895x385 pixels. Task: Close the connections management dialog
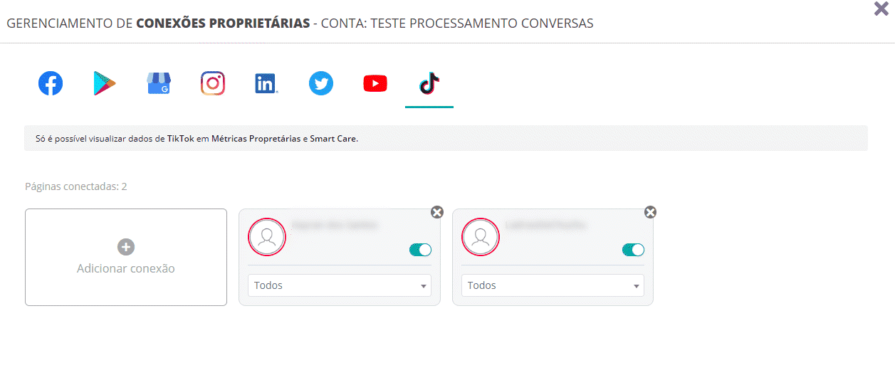pos(881,9)
